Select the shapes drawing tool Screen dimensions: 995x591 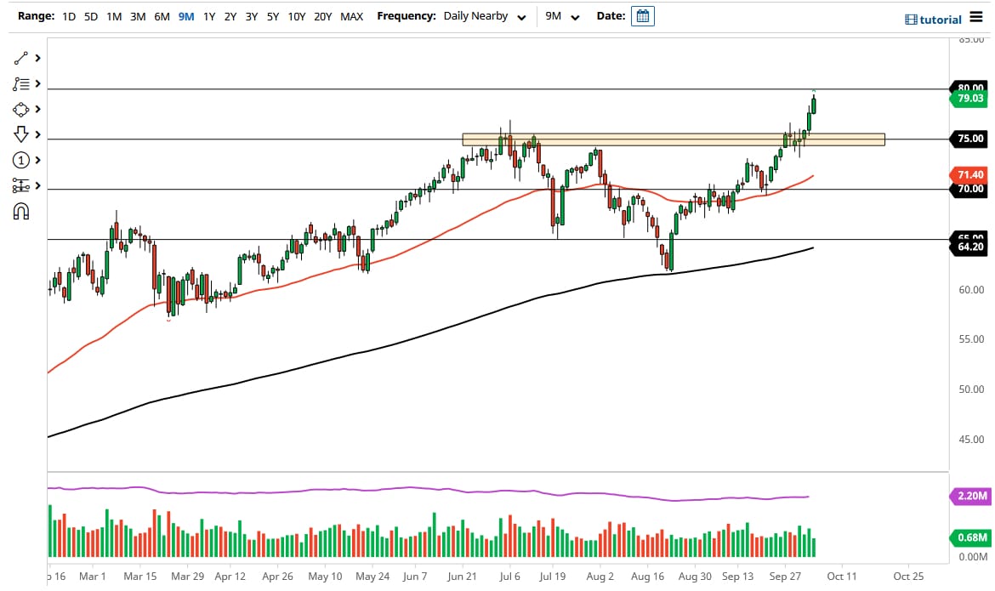tap(21, 110)
